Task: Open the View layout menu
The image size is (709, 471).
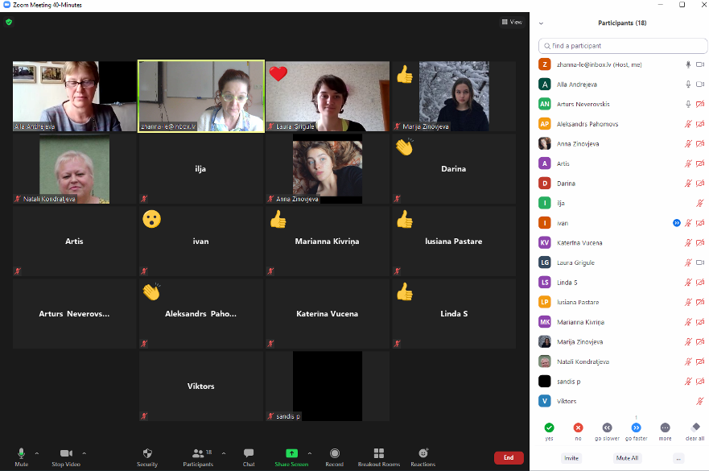Action: click(512, 23)
